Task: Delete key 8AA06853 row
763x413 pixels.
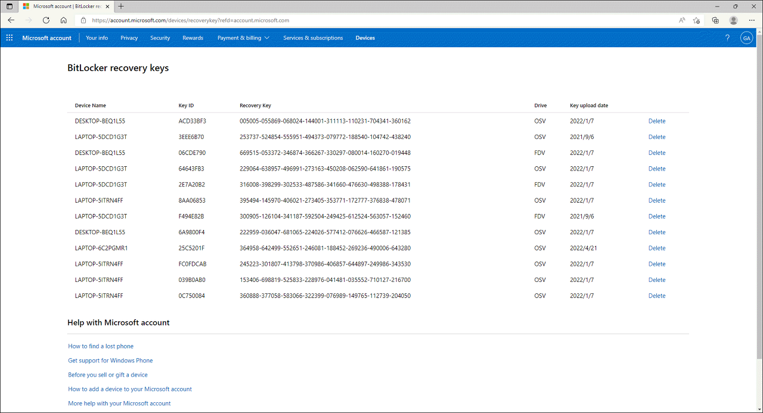Action: pos(657,200)
